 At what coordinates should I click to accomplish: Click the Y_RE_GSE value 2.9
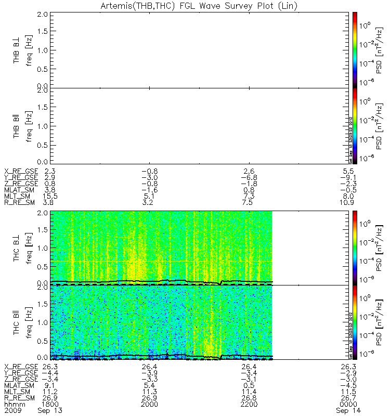click(x=50, y=177)
